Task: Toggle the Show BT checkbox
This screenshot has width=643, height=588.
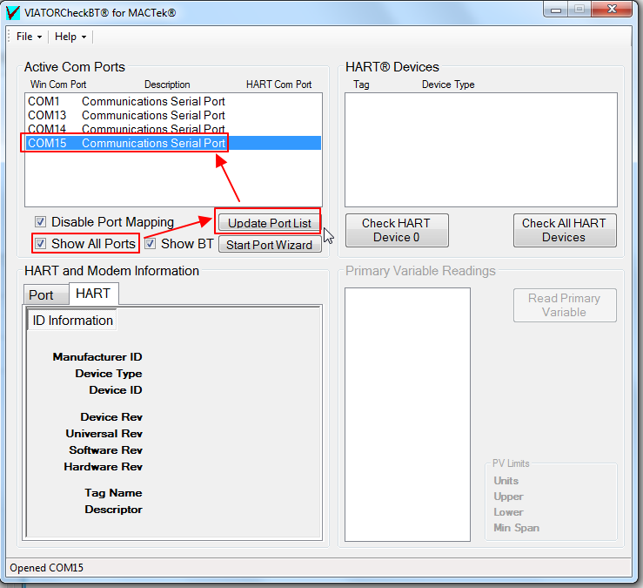Action: click(150, 244)
